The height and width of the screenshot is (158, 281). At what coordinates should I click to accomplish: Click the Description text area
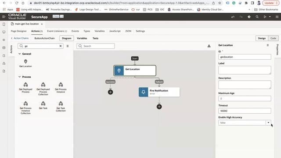(245, 85)
